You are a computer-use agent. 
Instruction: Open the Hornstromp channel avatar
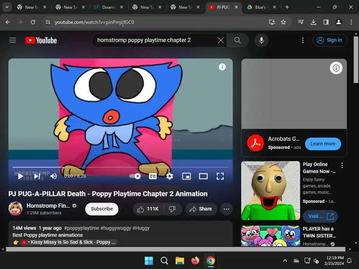click(x=15, y=209)
